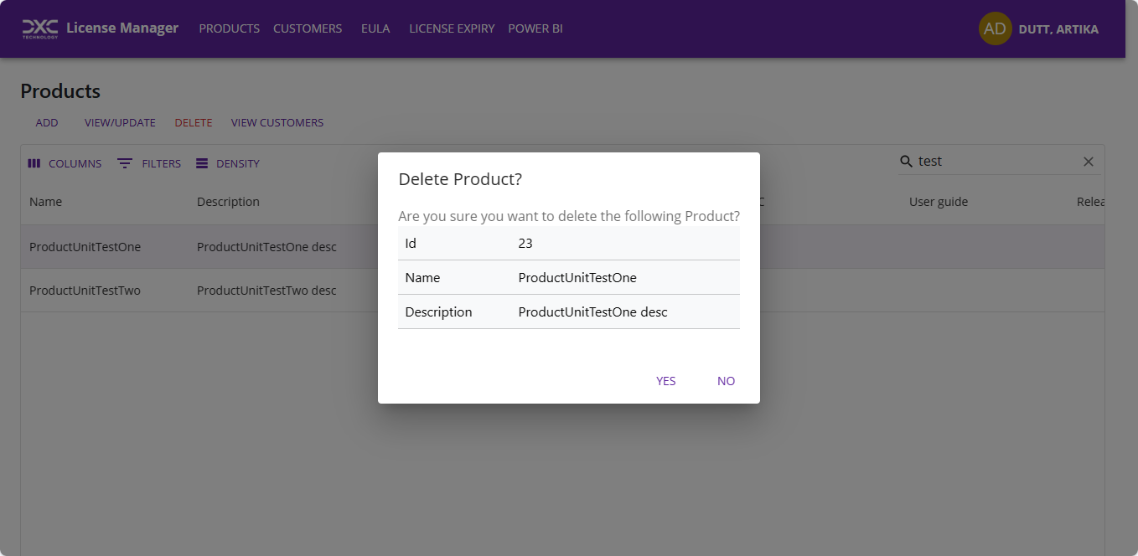Click inside the search text field
Screen dimensions: 1138x556
[989, 161]
